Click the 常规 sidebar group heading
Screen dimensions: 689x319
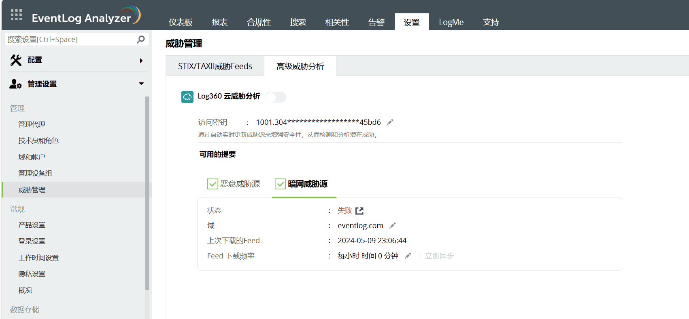pyautogui.click(x=17, y=209)
